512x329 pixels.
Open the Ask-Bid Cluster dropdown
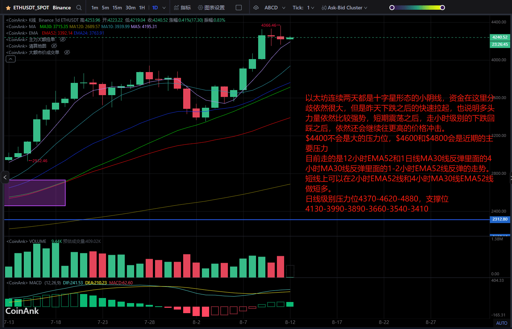coord(344,8)
